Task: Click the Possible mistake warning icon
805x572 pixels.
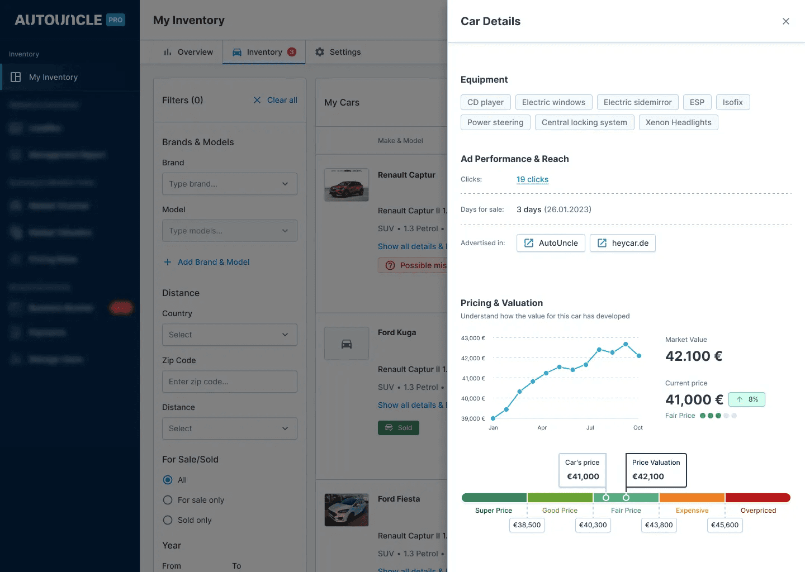Action: point(390,265)
